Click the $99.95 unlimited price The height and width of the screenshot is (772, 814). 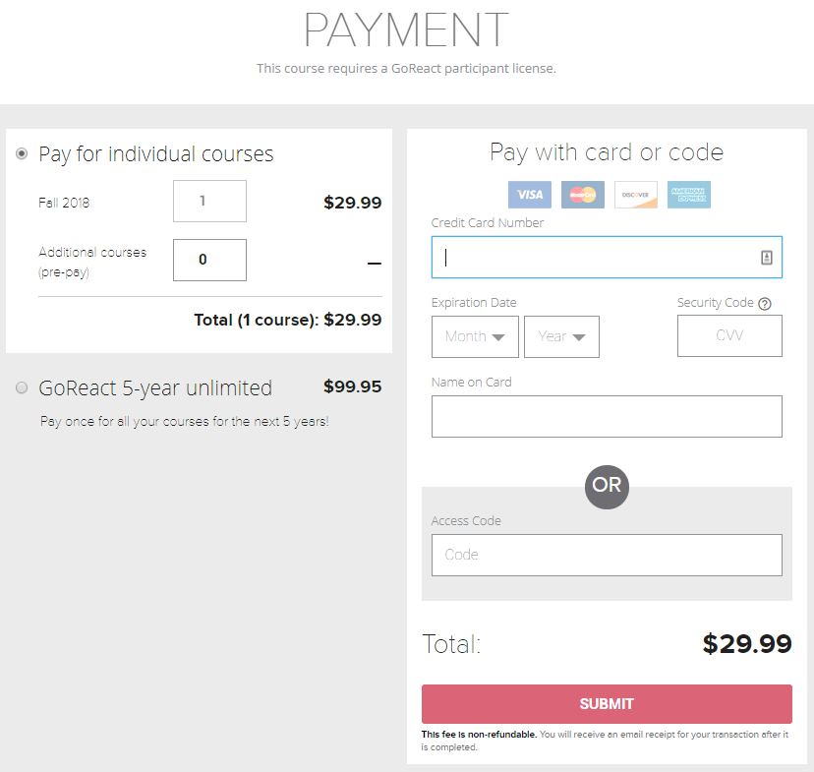tap(353, 386)
